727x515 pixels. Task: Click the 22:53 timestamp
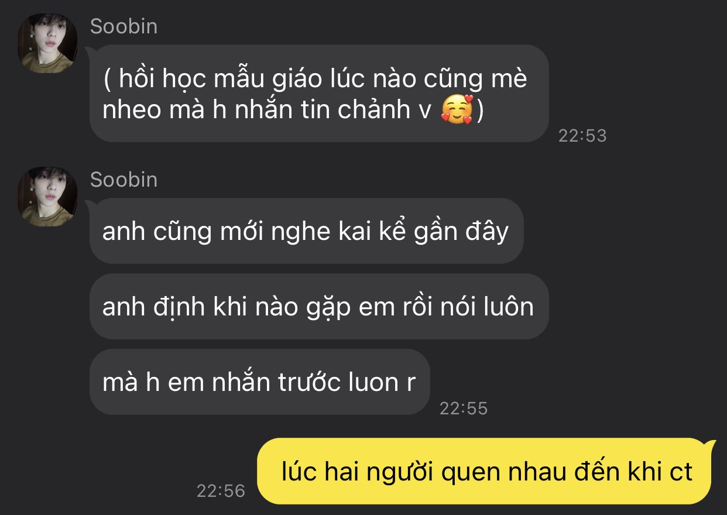582,136
